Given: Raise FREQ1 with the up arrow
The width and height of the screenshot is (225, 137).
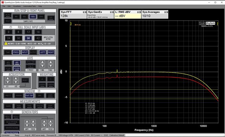Looking at the screenshot, I should (33, 122).
